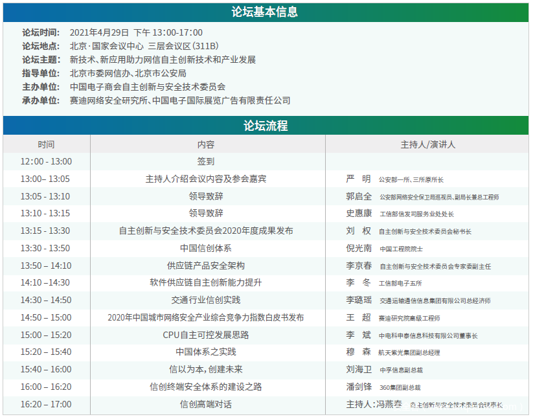Click CPU自主可控发展思路 agenda entry
The width and height of the screenshot is (533, 419).
(x=206, y=335)
